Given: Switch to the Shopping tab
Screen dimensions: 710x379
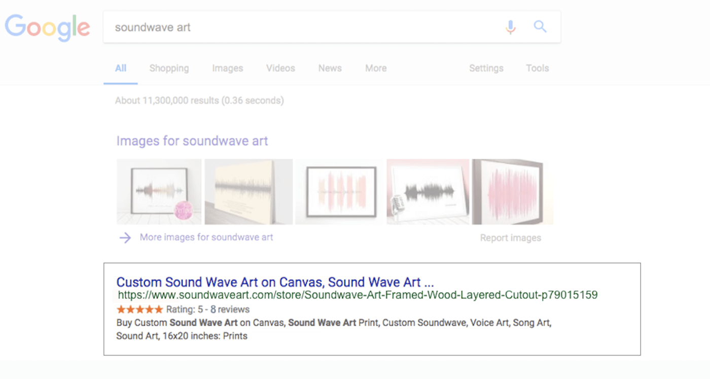Looking at the screenshot, I should tap(169, 68).
